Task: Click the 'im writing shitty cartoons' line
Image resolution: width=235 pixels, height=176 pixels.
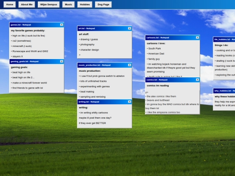Action: click(x=94, y=113)
